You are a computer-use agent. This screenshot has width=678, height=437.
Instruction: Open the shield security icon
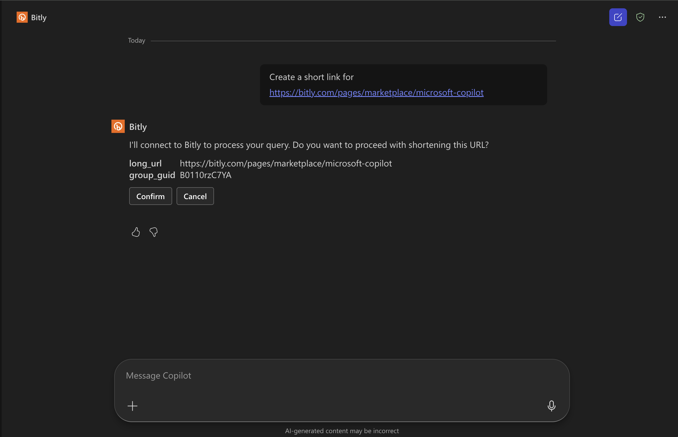(640, 17)
